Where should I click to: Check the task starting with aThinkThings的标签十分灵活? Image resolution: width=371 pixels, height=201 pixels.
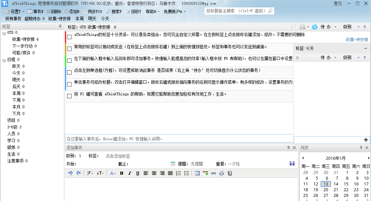coord(69,37)
